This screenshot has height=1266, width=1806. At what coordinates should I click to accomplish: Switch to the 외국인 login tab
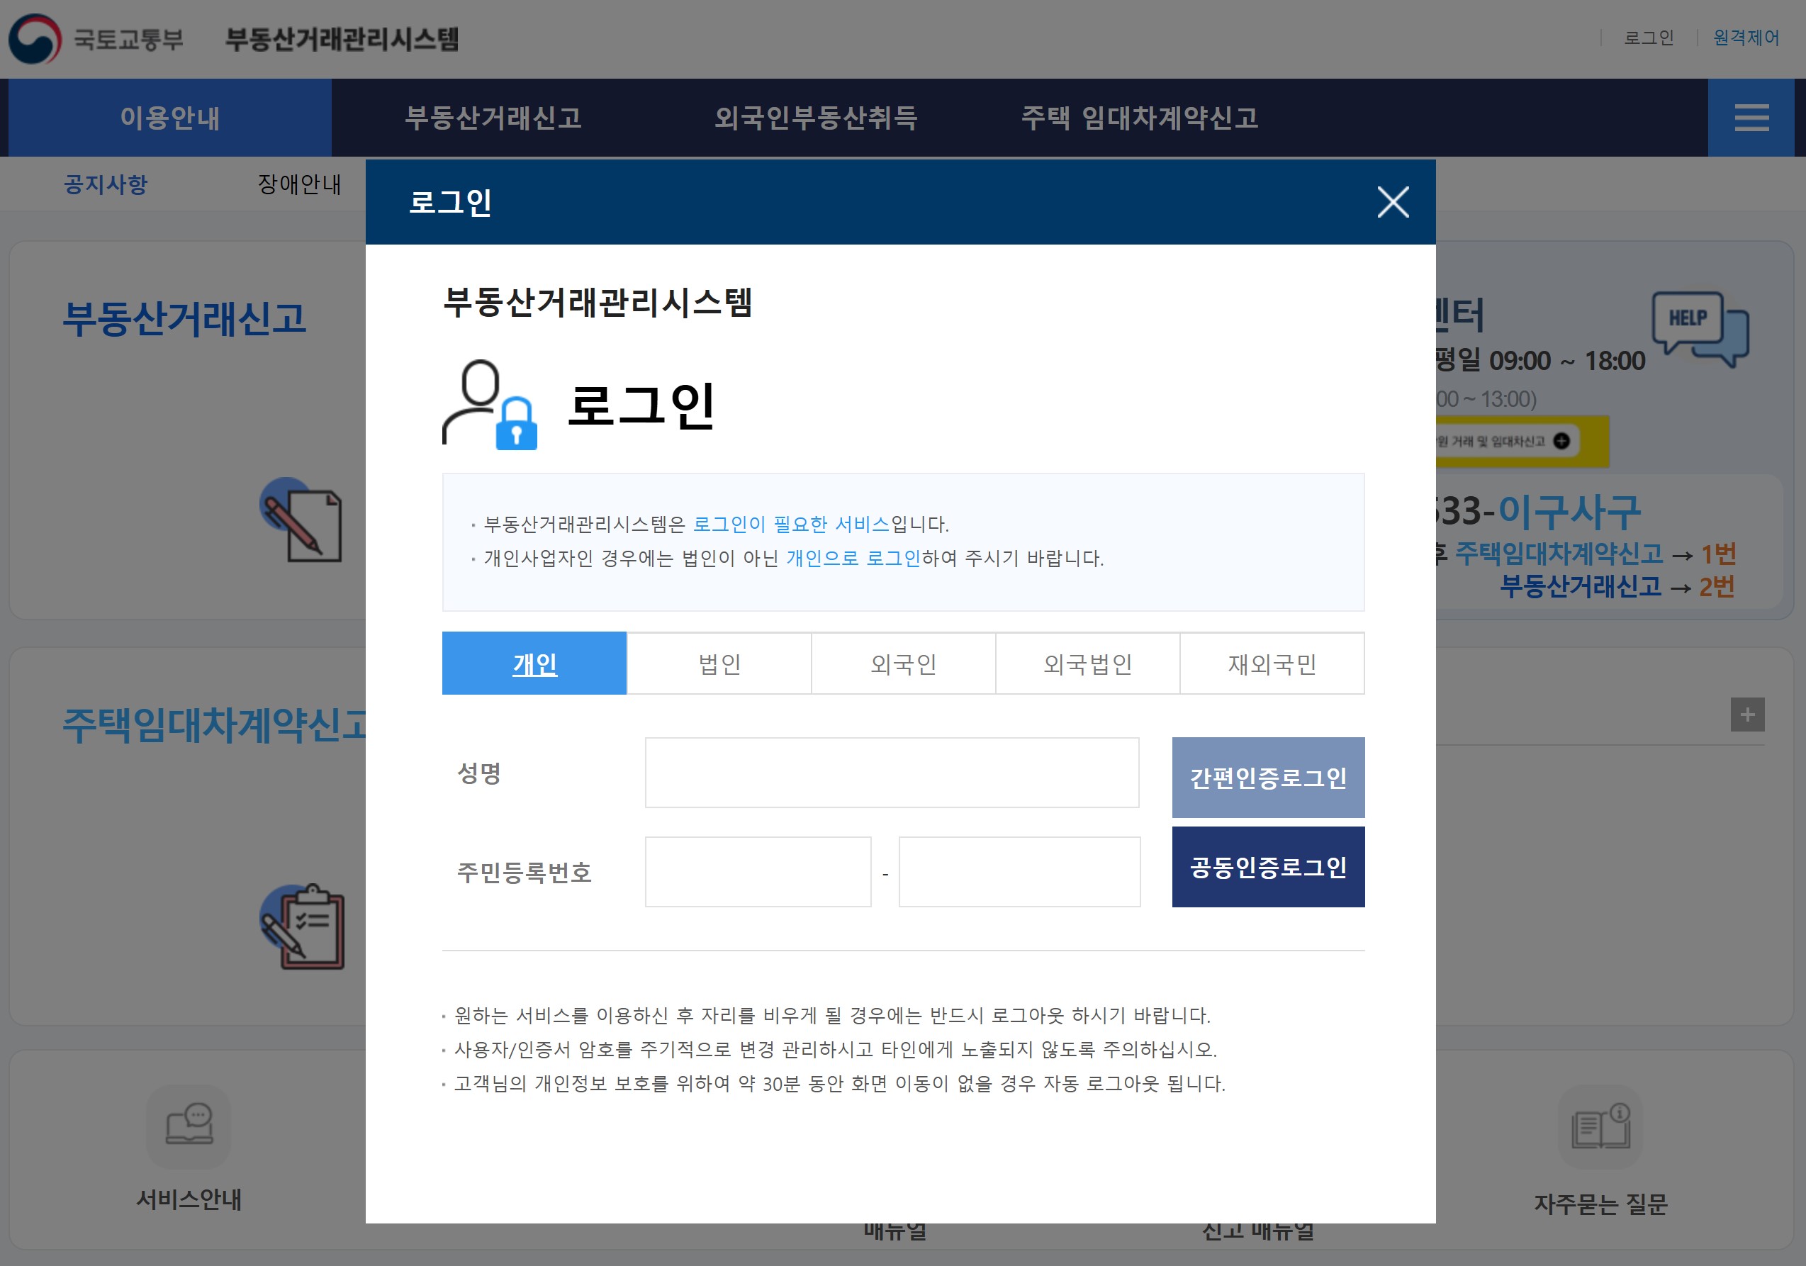[x=903, y=663]
